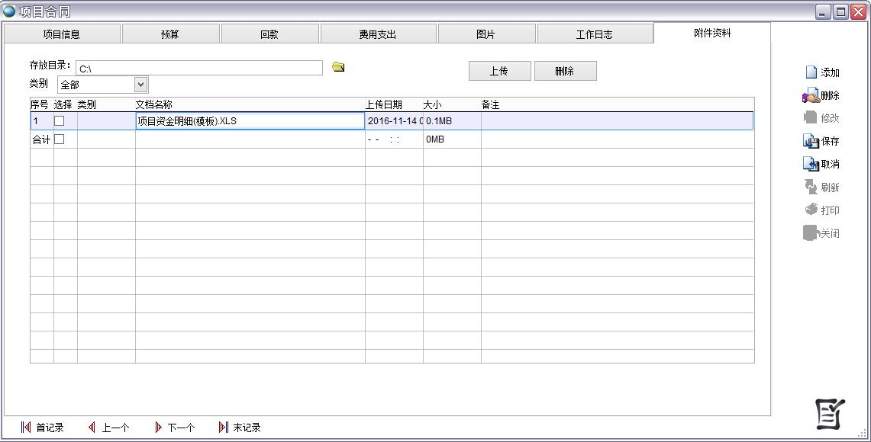Image resolution: width=871 pixels, height=442 pixels.
Task: Select the 打印 icon to print
Action: 821,210
